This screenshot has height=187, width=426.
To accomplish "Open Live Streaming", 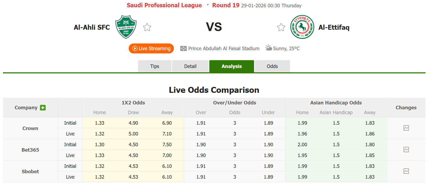I will 151,49.
